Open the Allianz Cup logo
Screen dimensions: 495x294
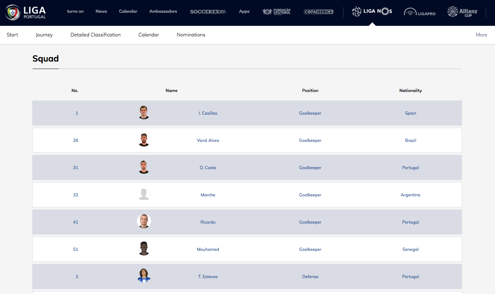pos(462,12)
